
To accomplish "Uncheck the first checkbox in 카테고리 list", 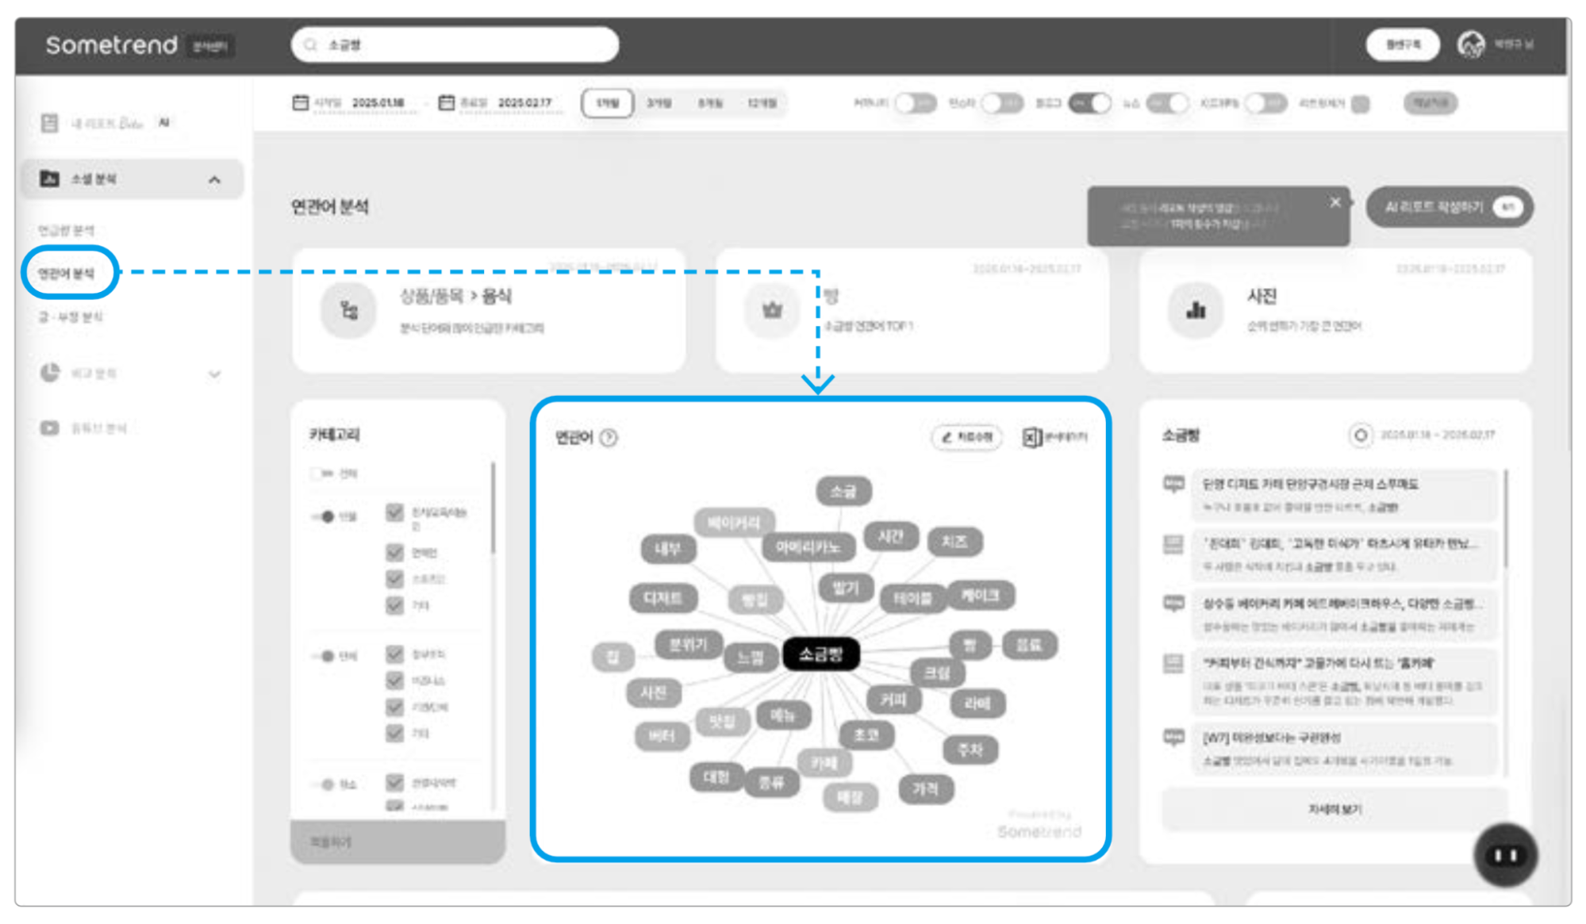I will [394, 512].
